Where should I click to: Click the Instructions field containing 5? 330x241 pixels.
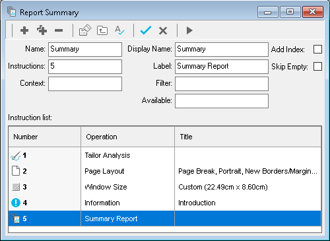[85, 67]
